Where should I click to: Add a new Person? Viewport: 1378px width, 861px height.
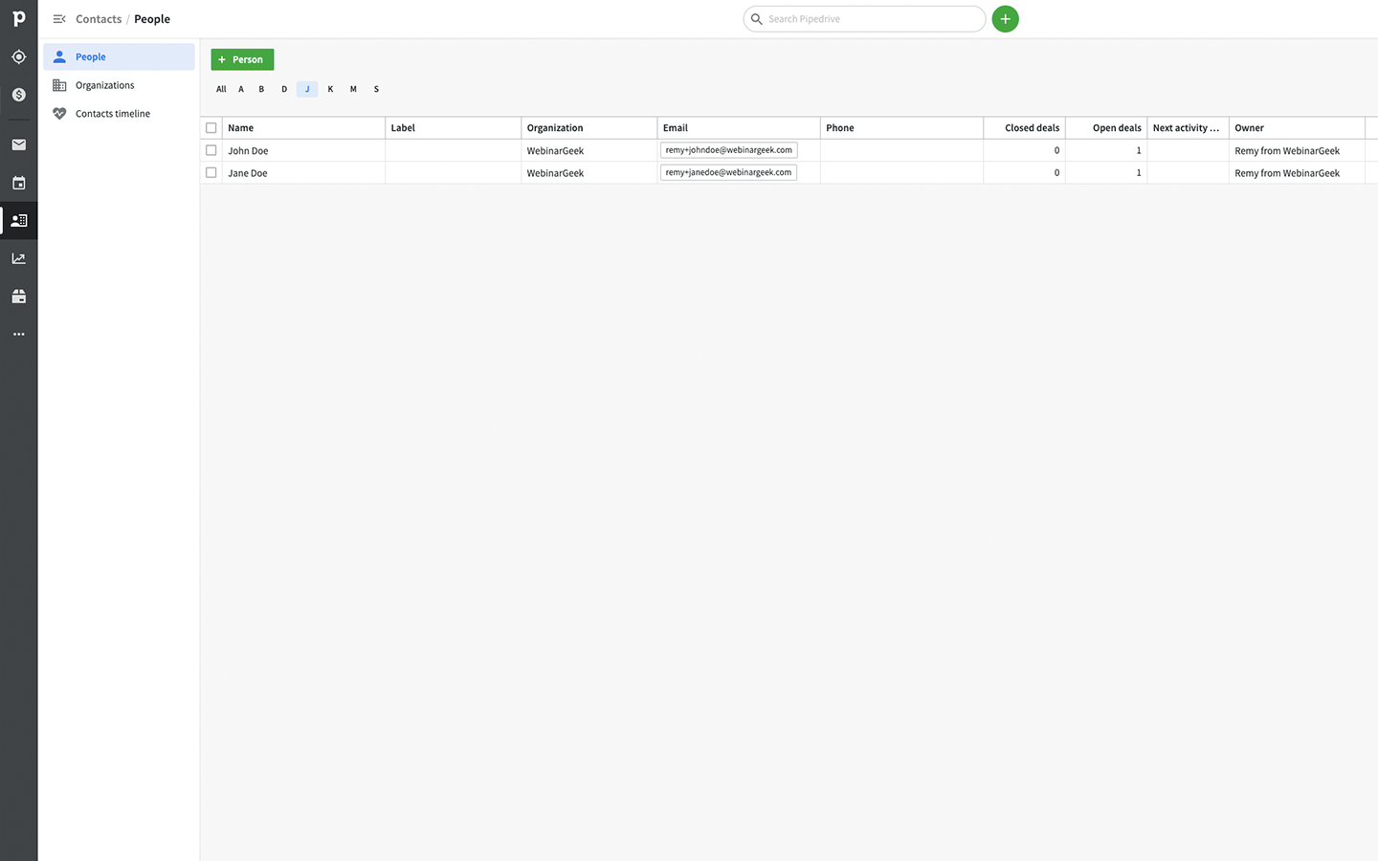tap(242, 59)
